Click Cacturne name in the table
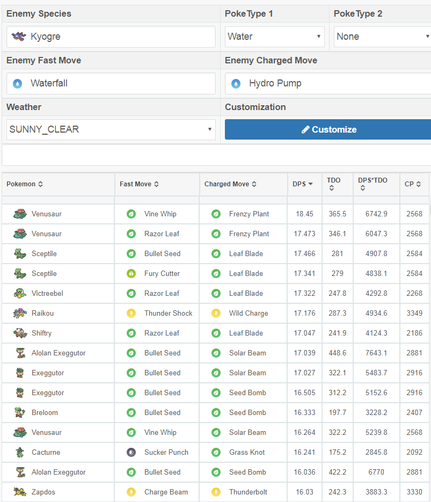431x502 pixels. (x=46, y=453)
